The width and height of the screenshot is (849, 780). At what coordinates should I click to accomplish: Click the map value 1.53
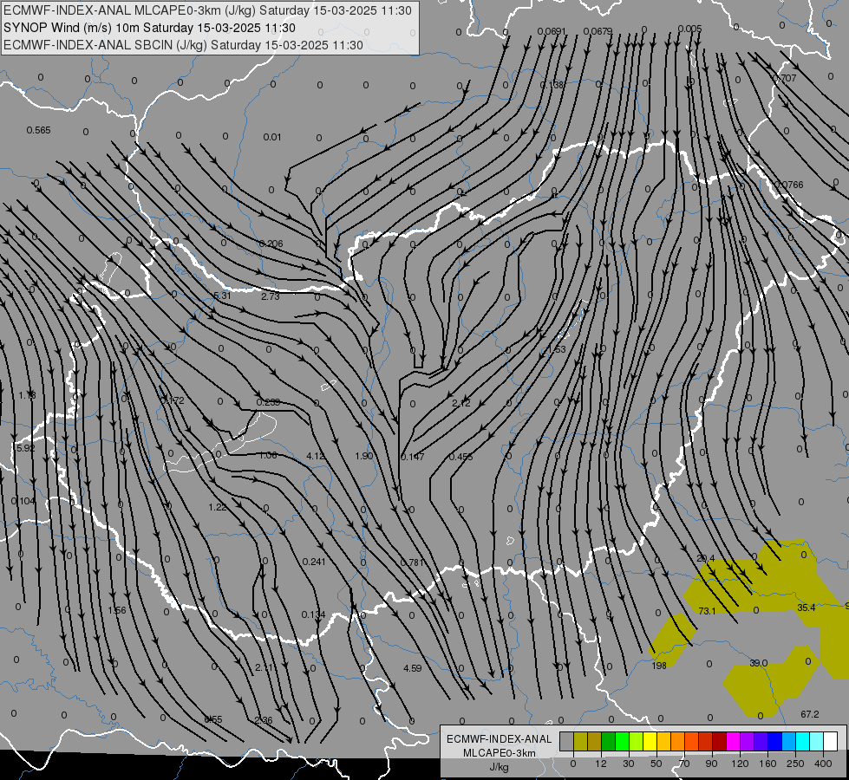557,349
